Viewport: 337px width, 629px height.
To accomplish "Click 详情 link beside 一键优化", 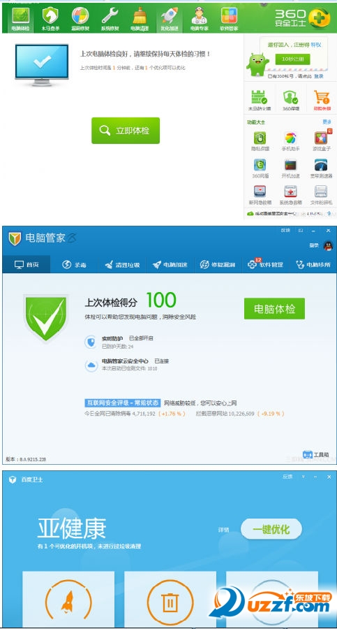I will click(223, 530).
